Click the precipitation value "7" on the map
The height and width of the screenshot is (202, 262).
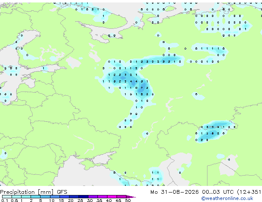(142, 88)
